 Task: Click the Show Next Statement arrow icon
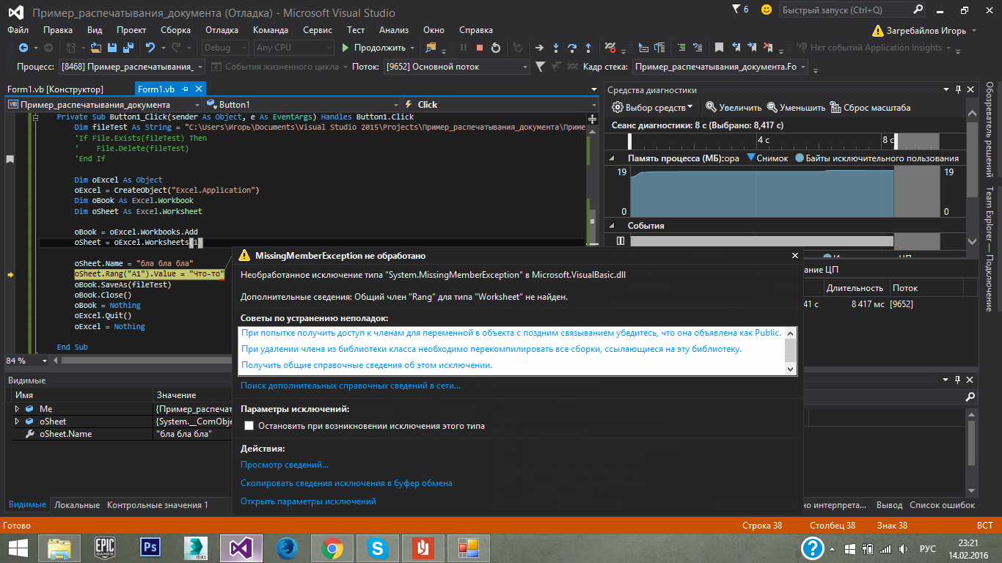(x=539, y=48)
